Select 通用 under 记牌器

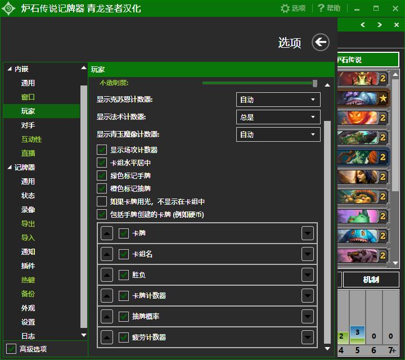[28, 182]
